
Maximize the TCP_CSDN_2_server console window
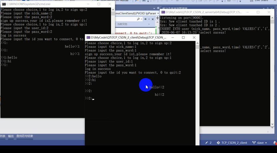[x=258, y=12]
